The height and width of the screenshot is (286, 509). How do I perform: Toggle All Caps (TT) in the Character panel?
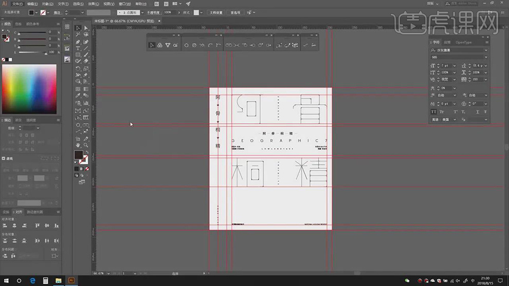[x=433, y=111]
